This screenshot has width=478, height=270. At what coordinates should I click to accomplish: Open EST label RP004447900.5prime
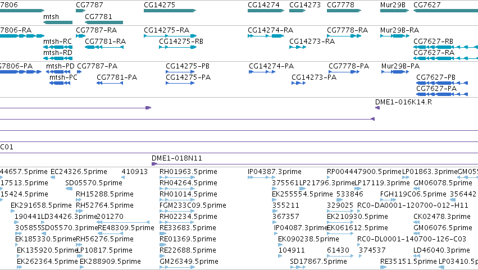pos(365,172)
